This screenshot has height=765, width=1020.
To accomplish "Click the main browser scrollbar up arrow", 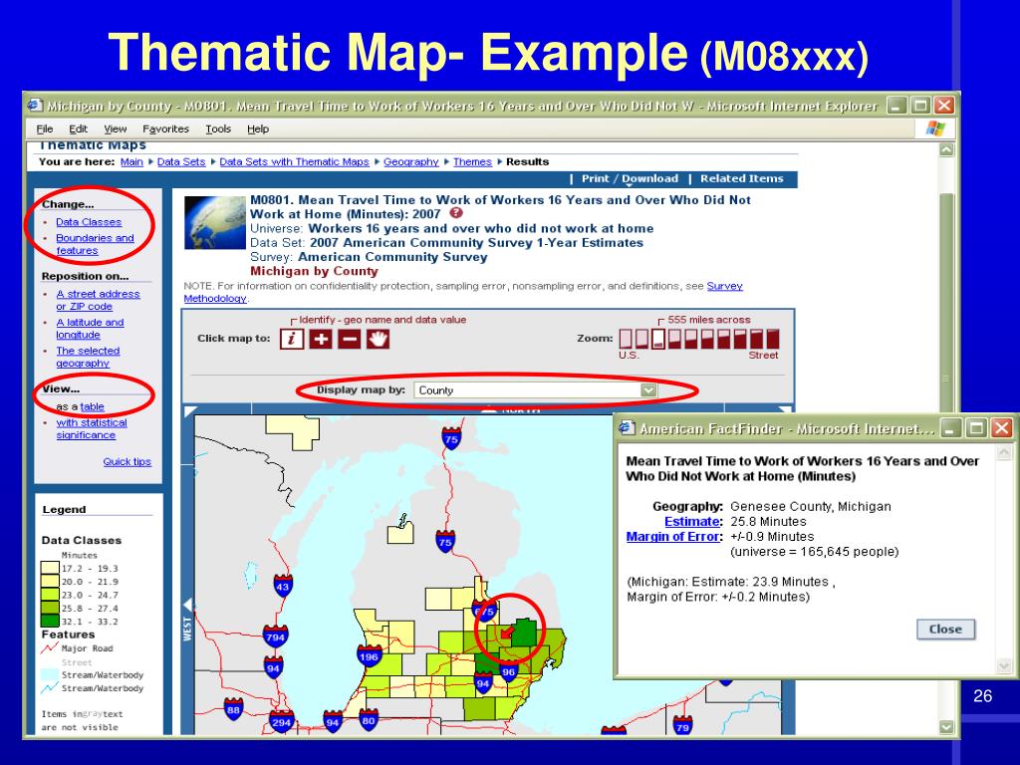I will coord(946,149).
